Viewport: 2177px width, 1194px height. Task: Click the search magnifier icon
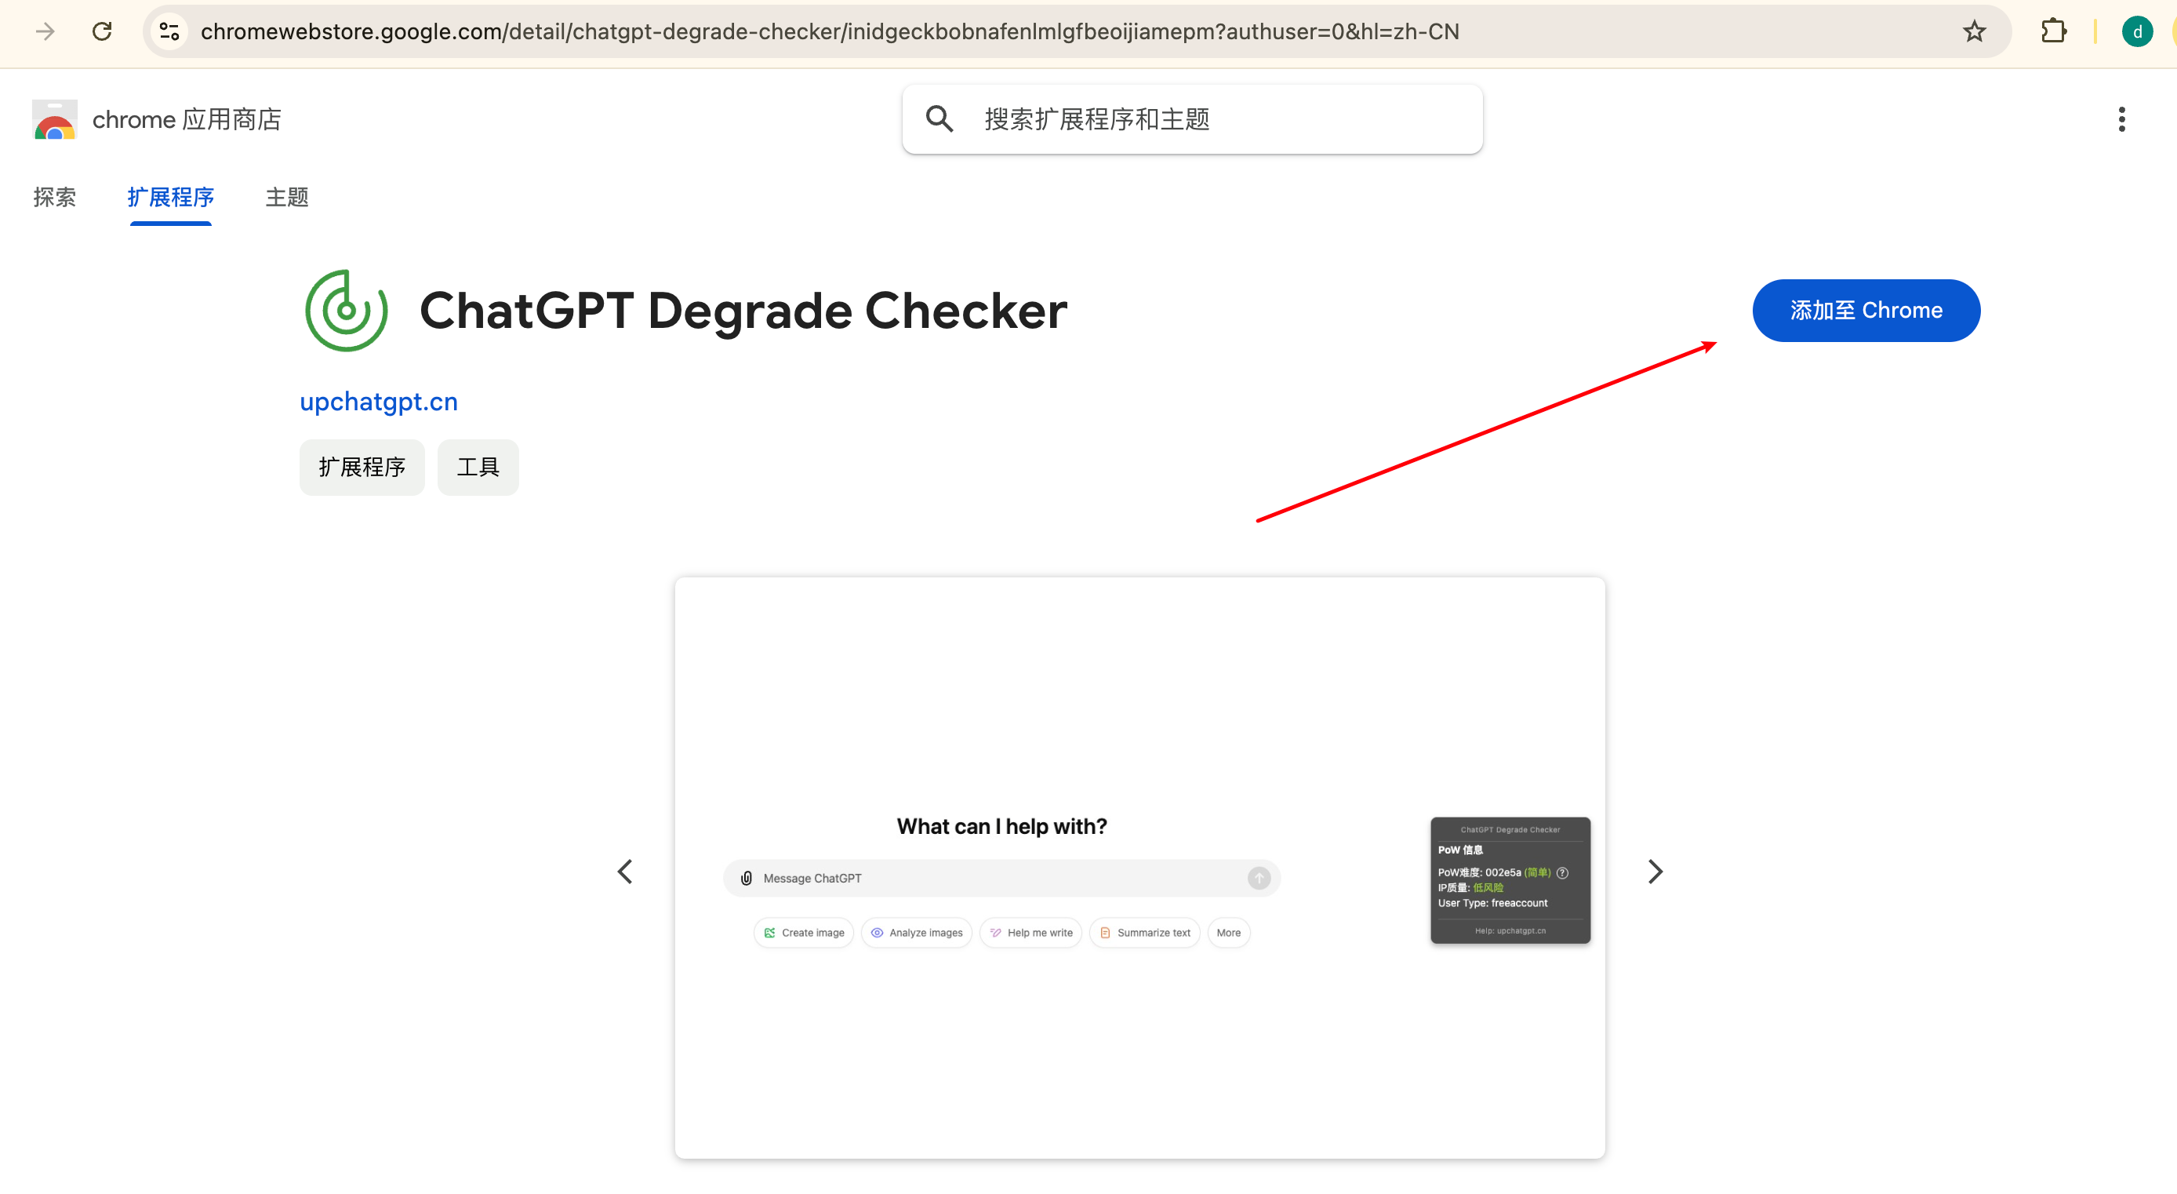click(939, 119)
